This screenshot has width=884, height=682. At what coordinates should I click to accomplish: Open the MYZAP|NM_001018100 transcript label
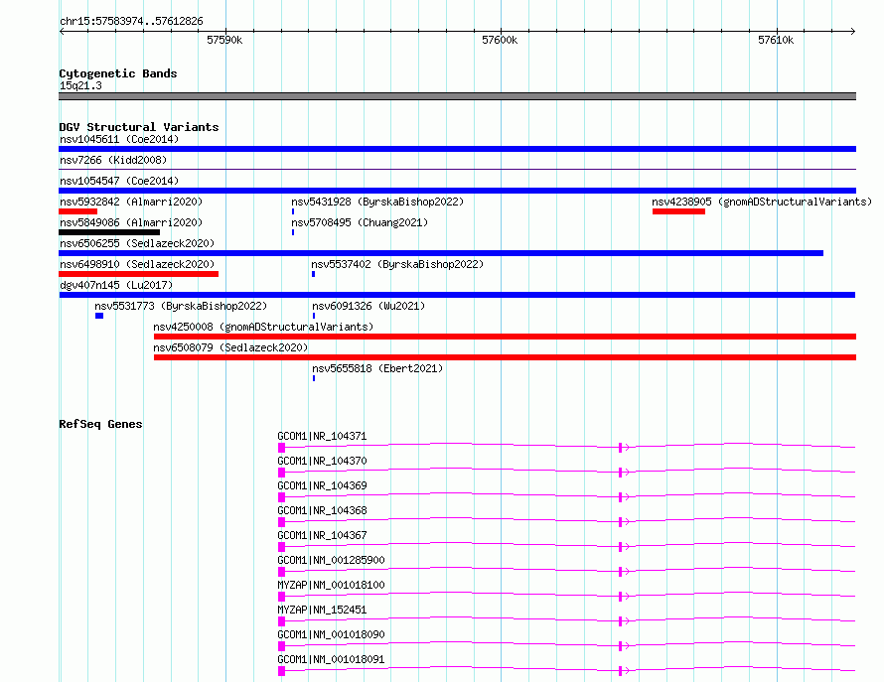[331, 585]
